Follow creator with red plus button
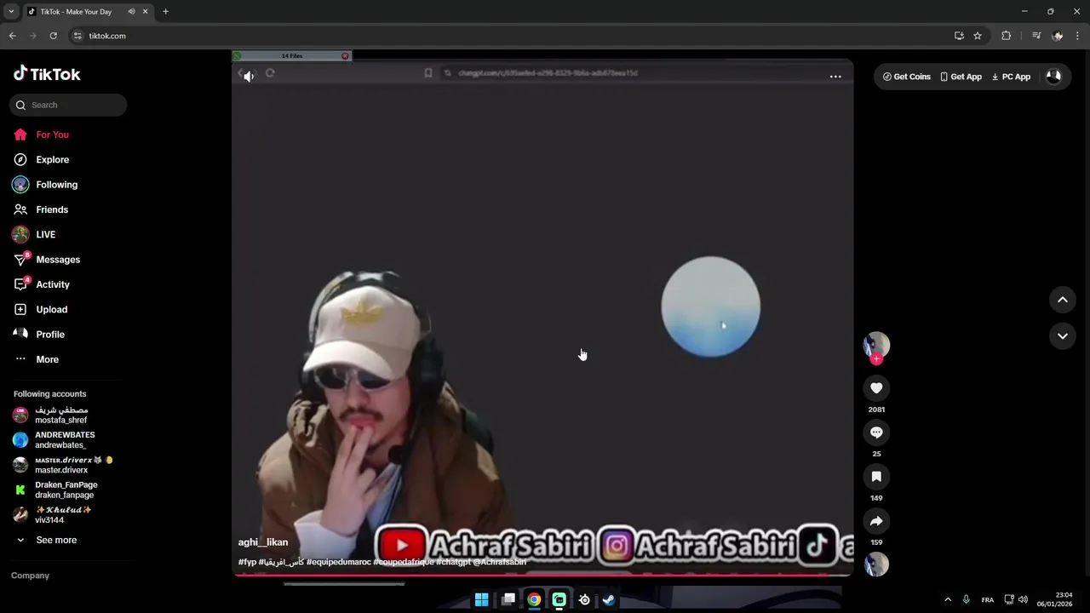1090x613 pixels. pyautogui.click(x=876, y=359)
